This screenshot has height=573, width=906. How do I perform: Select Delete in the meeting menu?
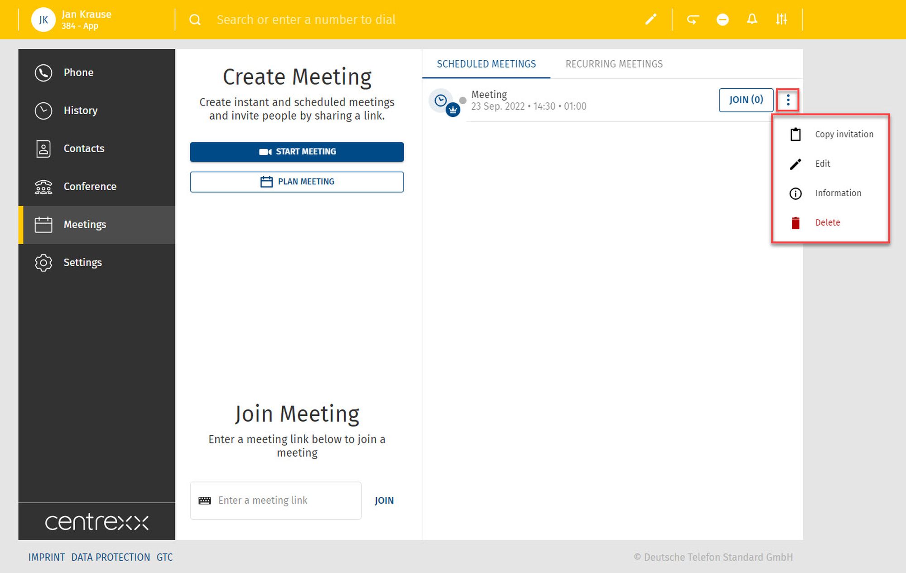point(827,222)
